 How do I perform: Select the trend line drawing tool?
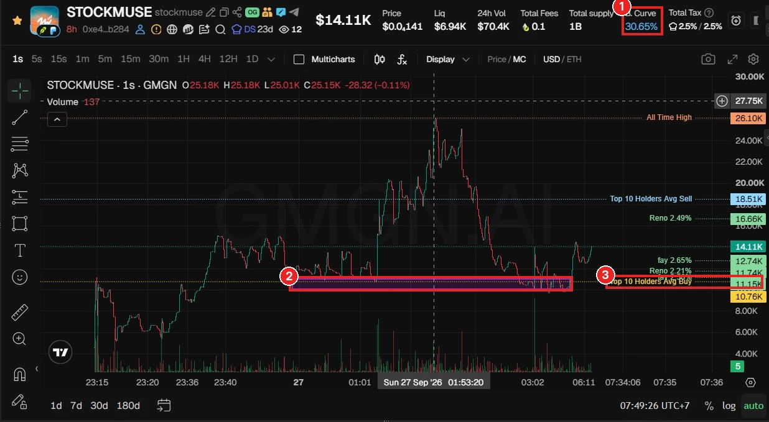[19, 117]
